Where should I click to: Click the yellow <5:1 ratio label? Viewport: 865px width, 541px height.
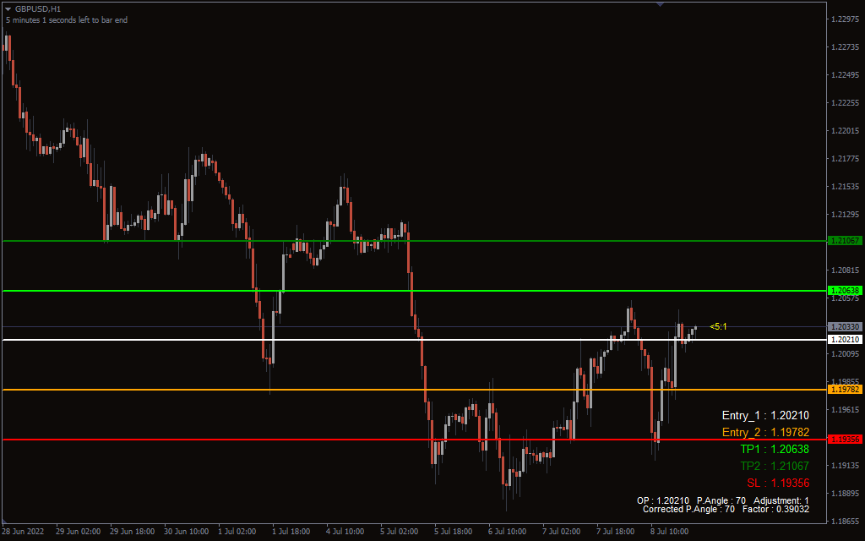[x=718, y=326]
